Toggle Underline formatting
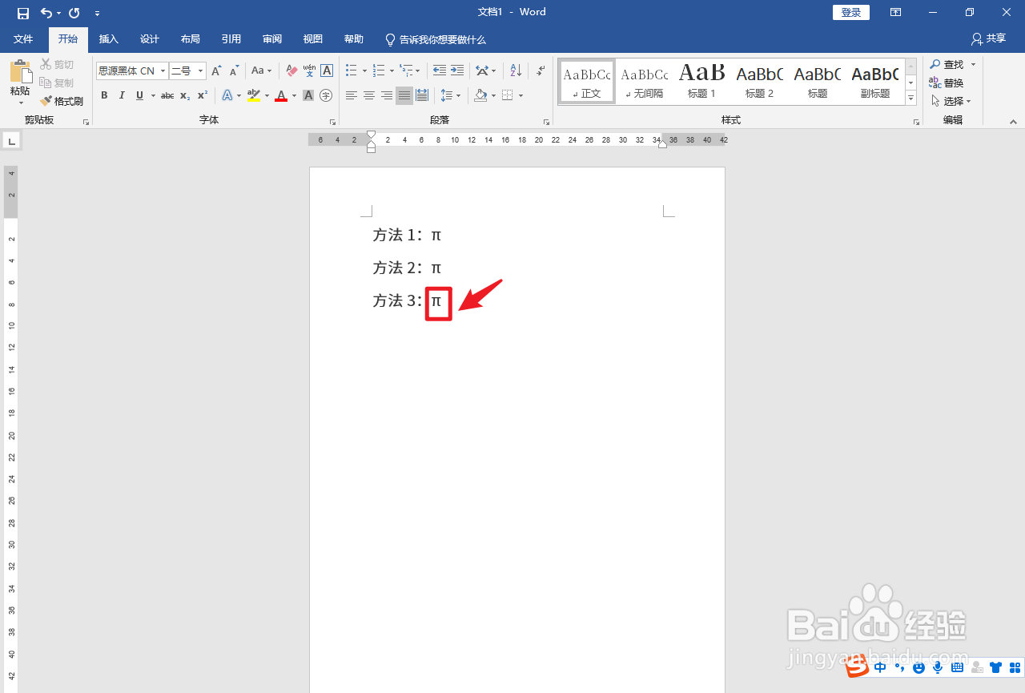1025x693 pixels. (x=139, y=95)
